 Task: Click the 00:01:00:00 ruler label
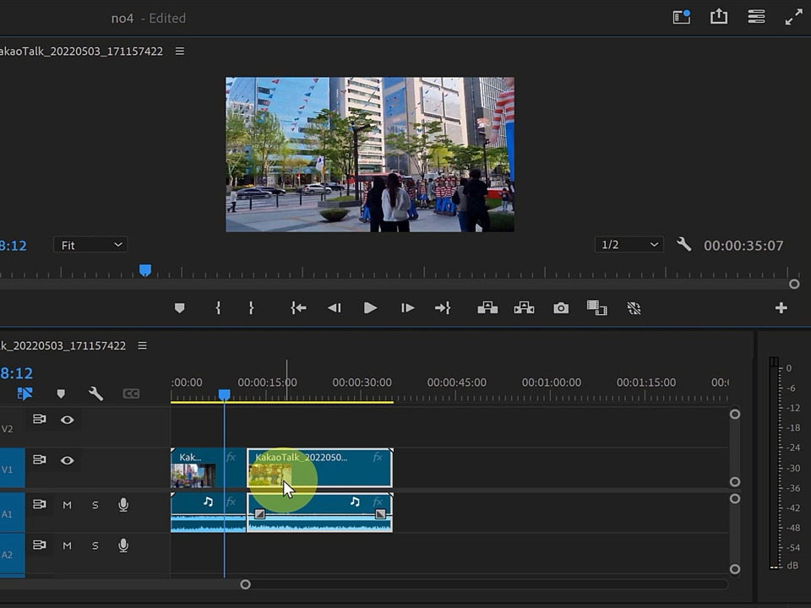coord(552,383)
